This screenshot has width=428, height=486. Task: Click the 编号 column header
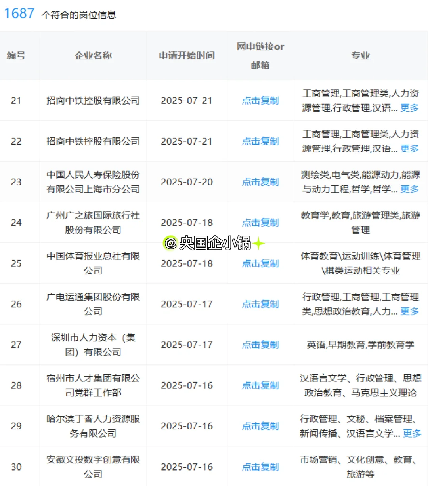point(16,56)
